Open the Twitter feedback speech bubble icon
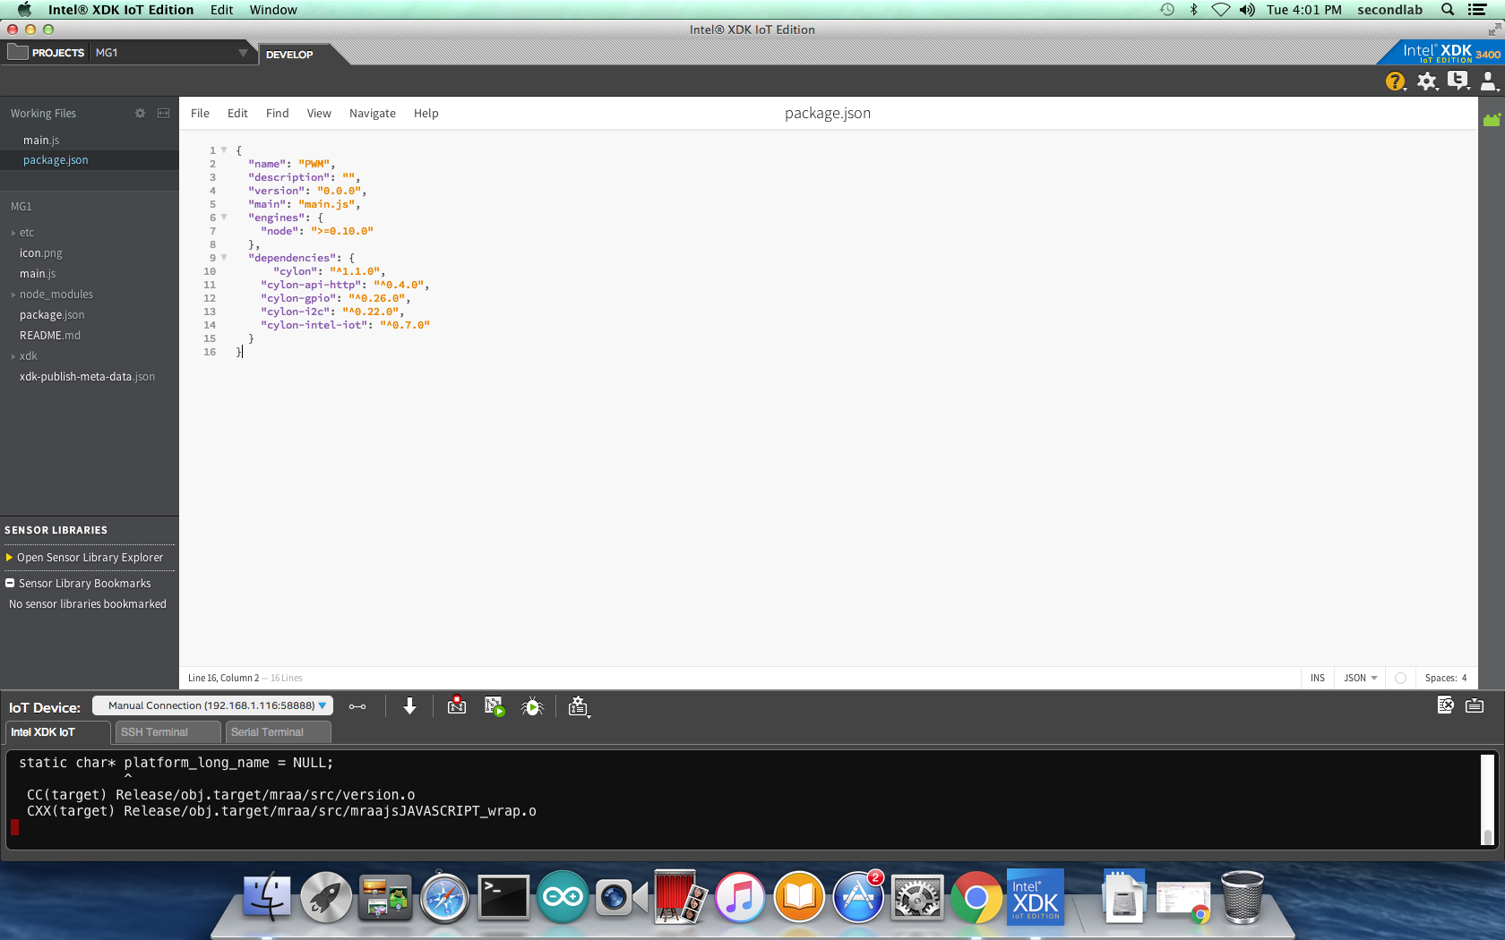Screen dimensions: 1505x940 (x=1458, y=81)
